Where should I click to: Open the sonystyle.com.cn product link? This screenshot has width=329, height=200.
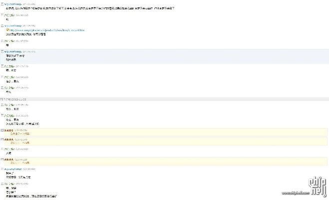point(47,30)
